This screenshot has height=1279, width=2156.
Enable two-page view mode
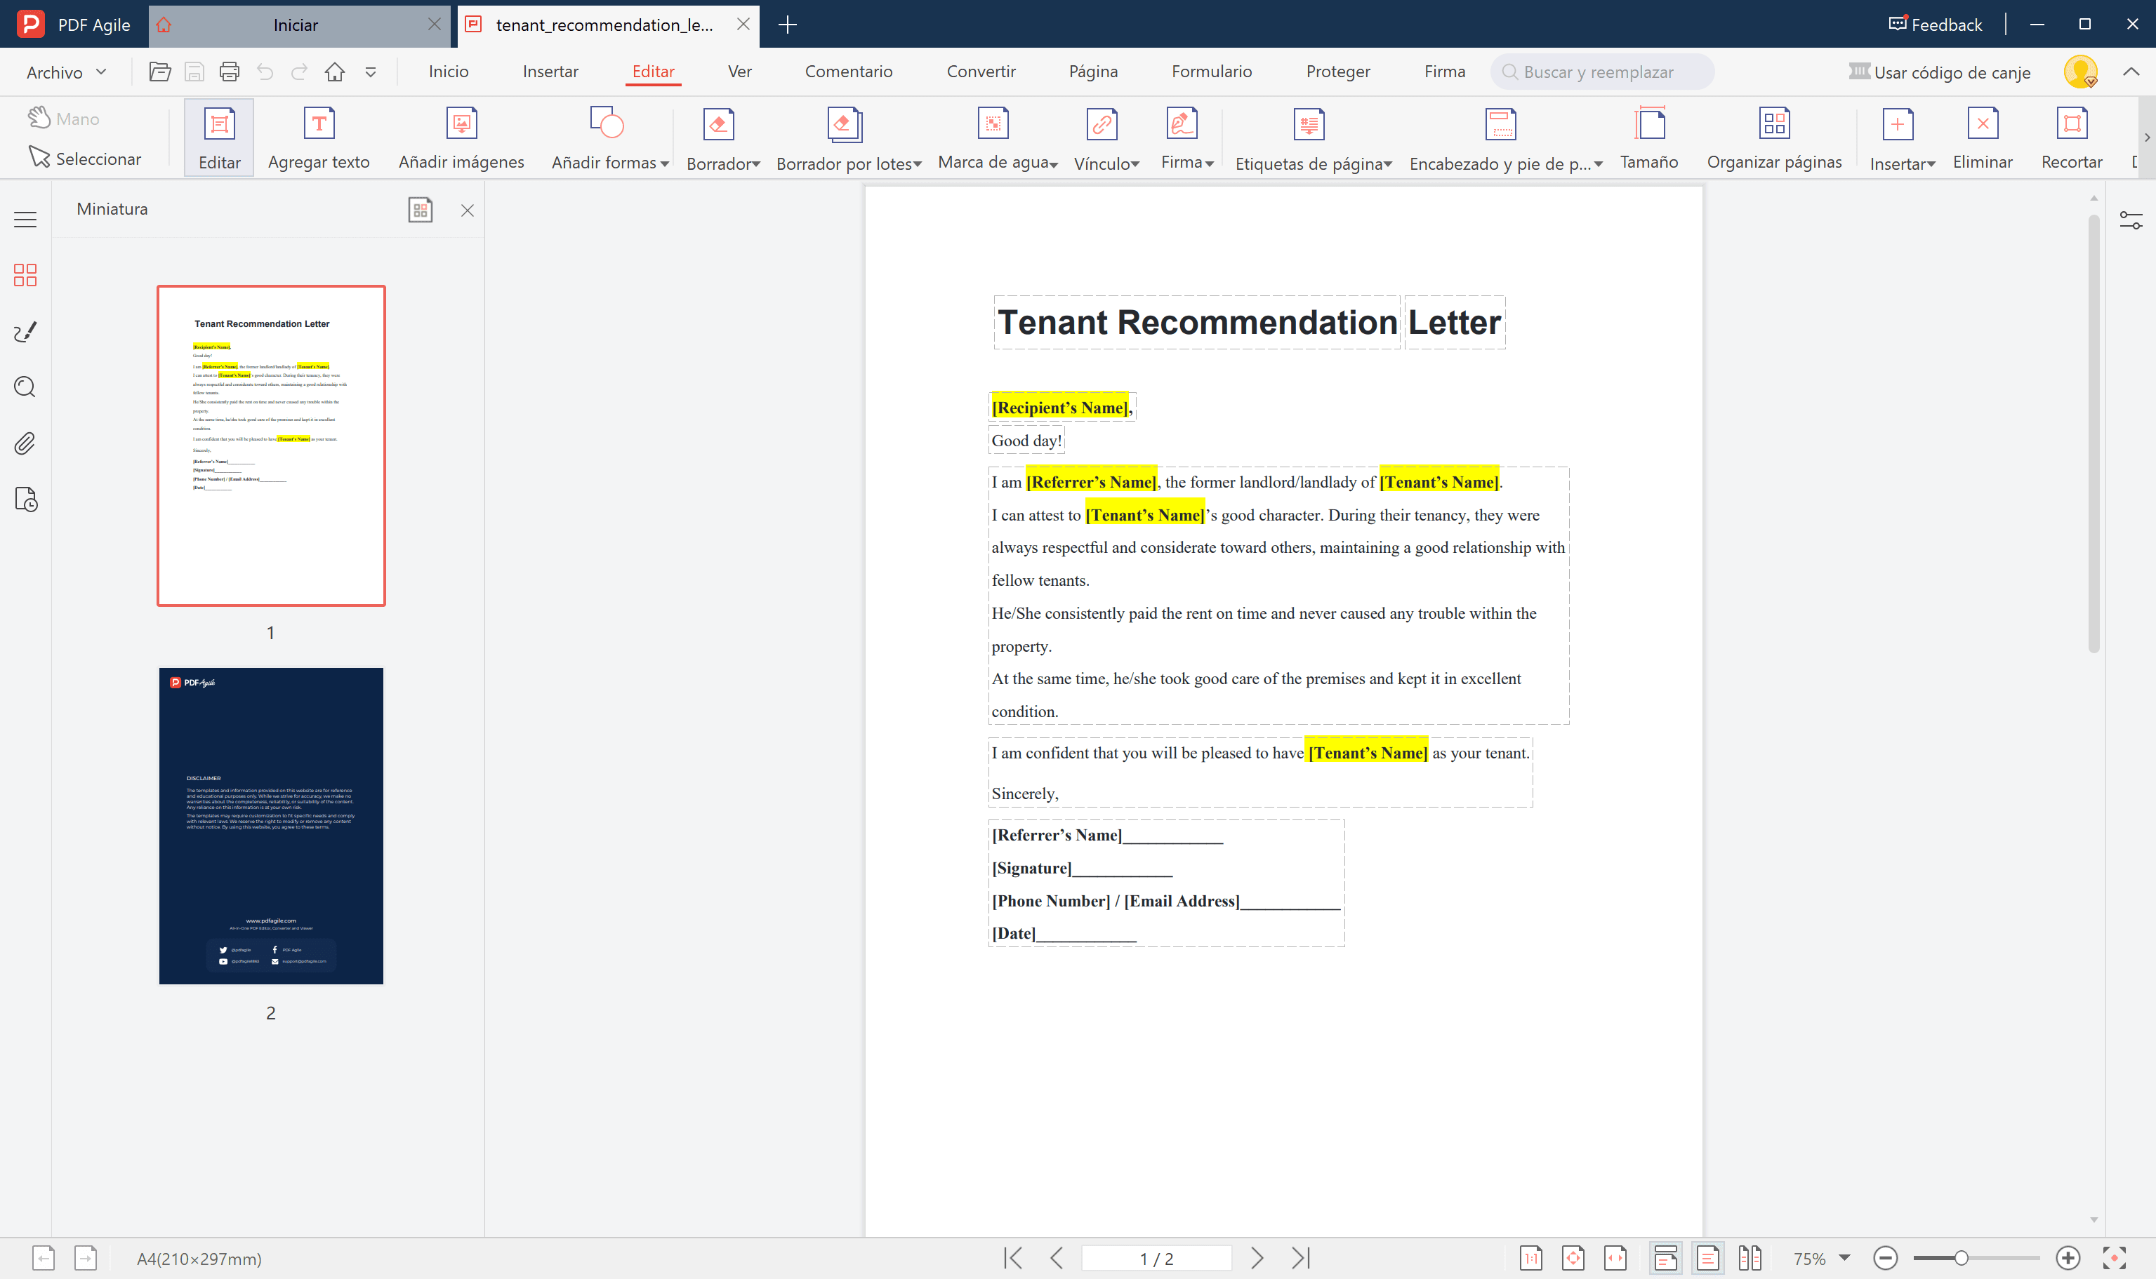point(1751,1257)
